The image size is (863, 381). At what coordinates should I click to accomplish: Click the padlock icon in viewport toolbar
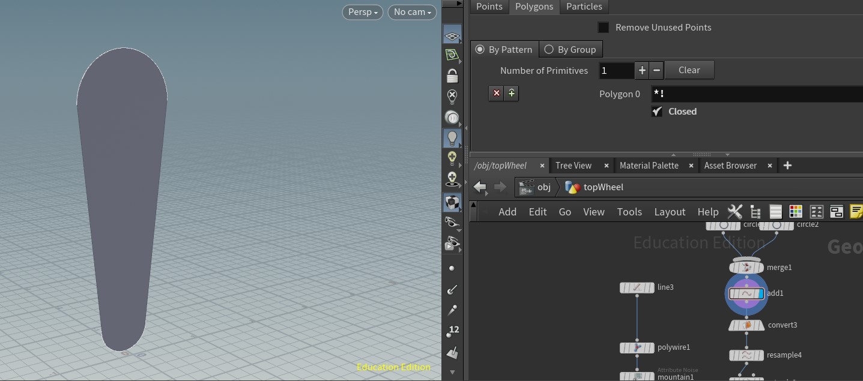[452, 76]
